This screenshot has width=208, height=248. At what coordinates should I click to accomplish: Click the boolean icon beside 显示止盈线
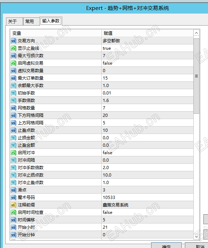coord(14,48)
